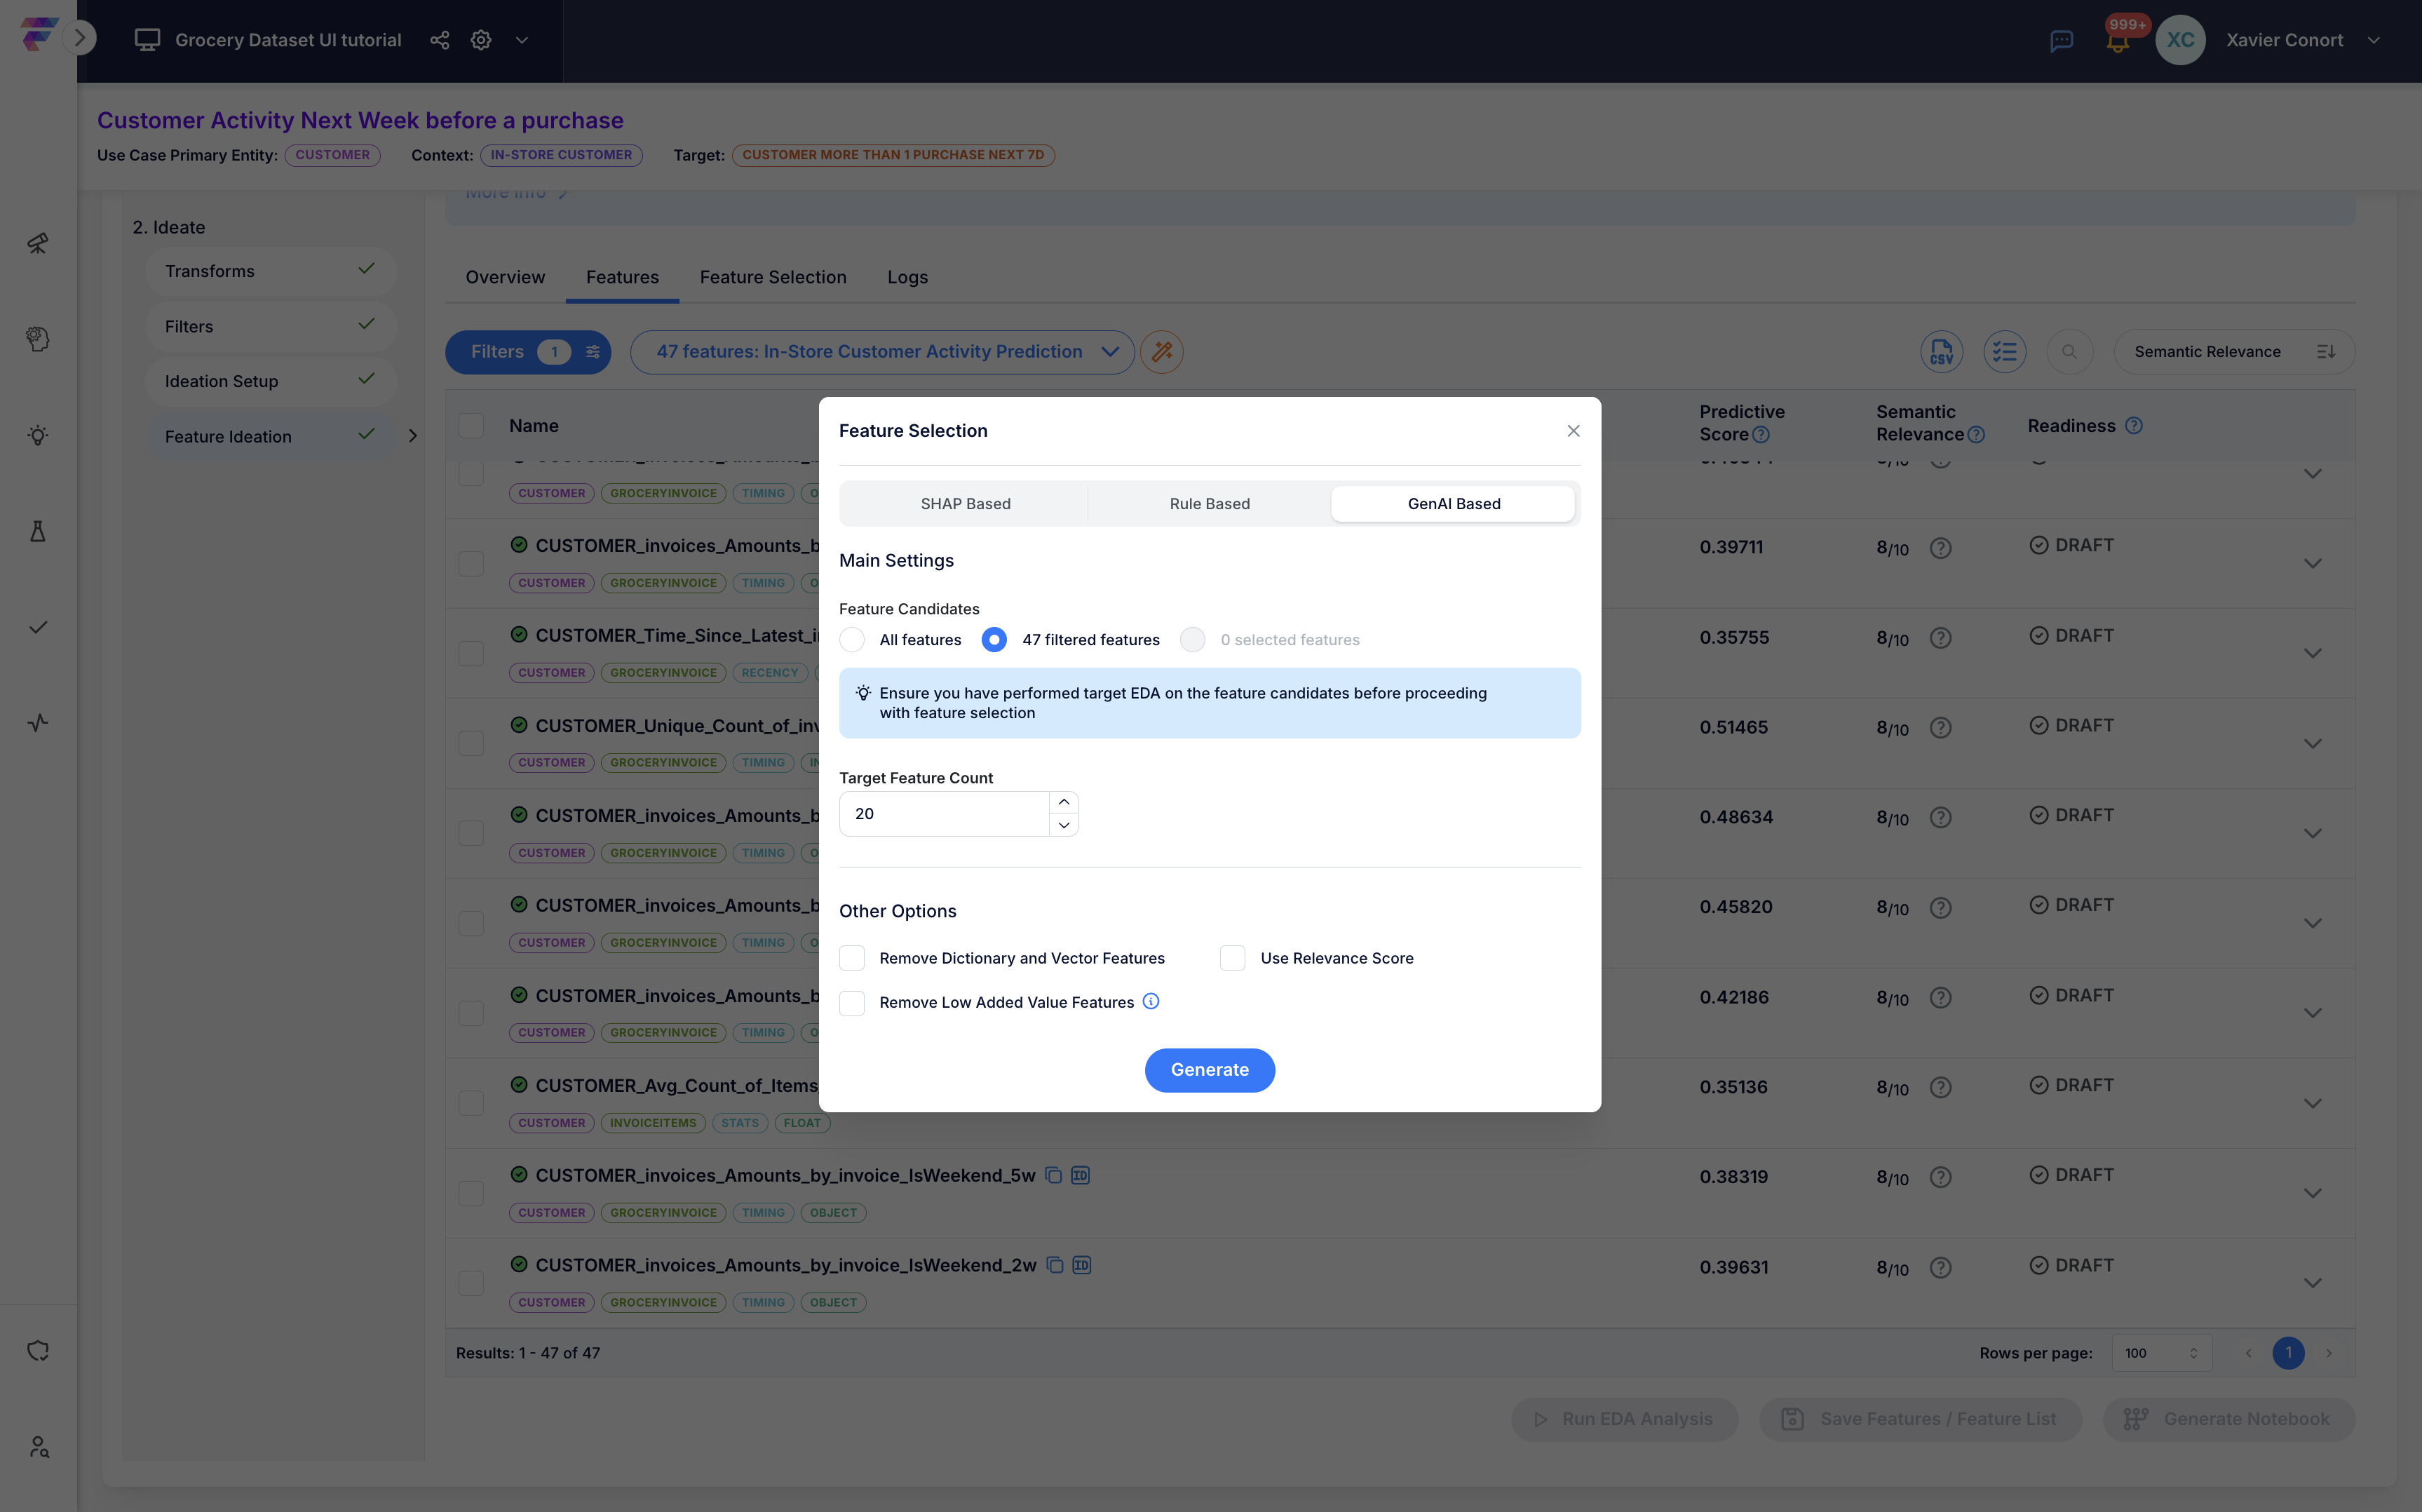Click Generate Notebook button
The image size is (2422, 1512).
2228,1419
